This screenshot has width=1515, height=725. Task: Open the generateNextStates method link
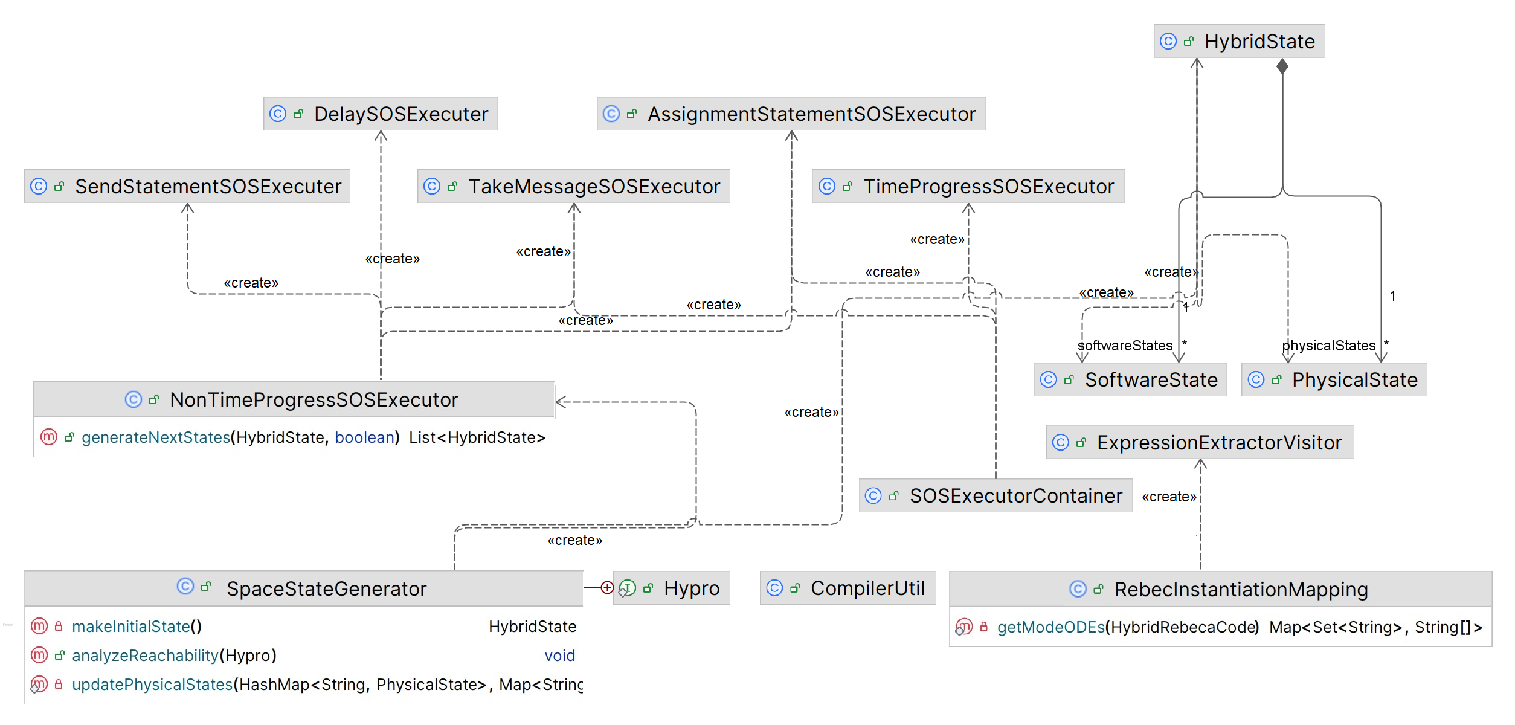(x=156, y=437)
